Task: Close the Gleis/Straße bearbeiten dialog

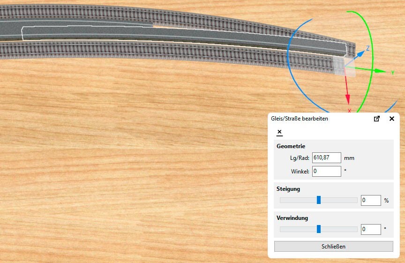Action: point(392,119)
